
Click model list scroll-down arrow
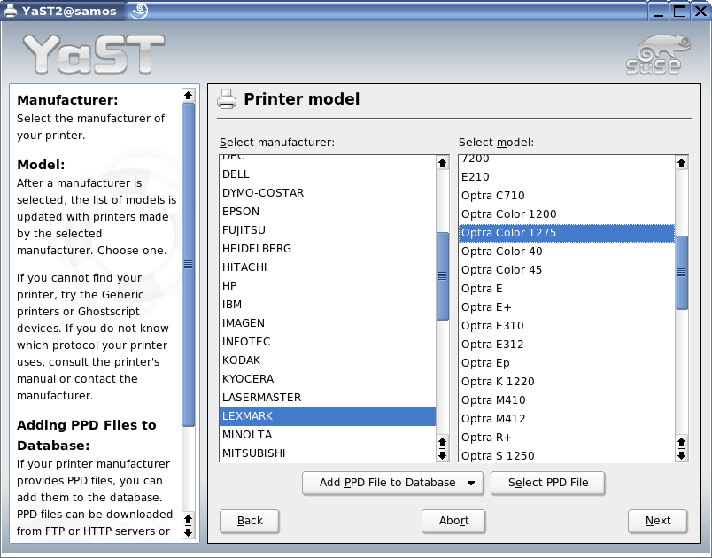pos(681,455)
